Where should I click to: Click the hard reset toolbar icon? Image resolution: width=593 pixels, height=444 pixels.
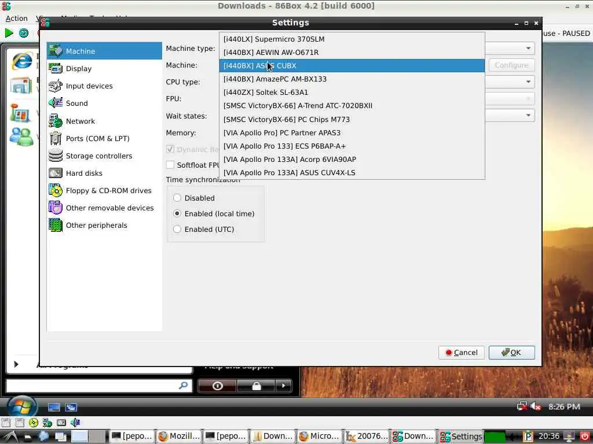(x=23, y=33)
